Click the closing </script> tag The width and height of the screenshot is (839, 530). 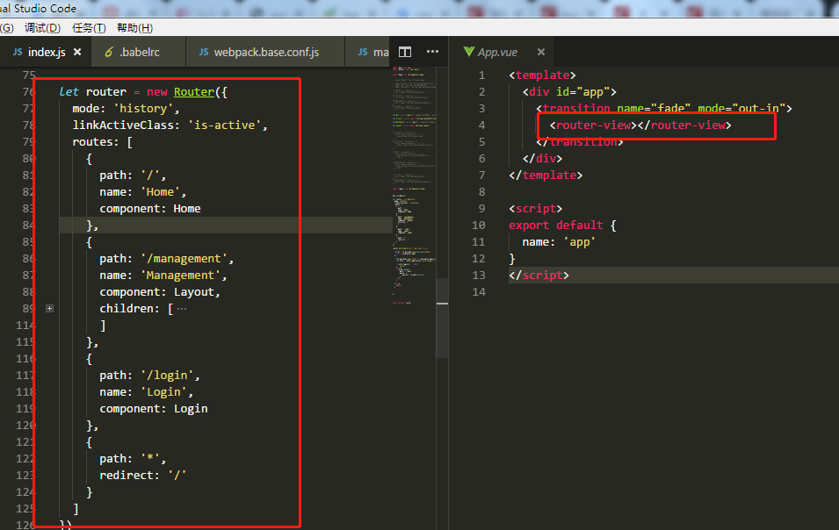point(539,276)
